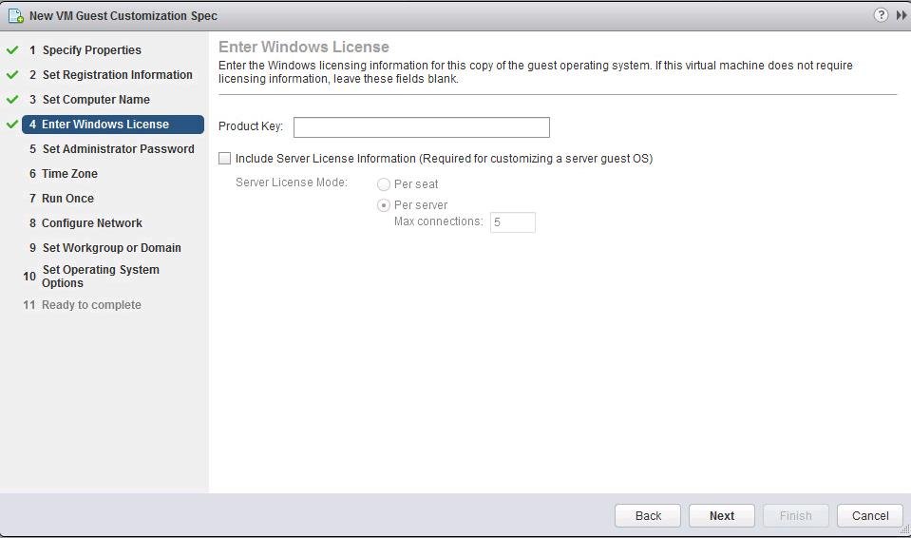911x538 pixels.
Task: Go to step 1 Specify Properties
Action: [x=85, y=50]
